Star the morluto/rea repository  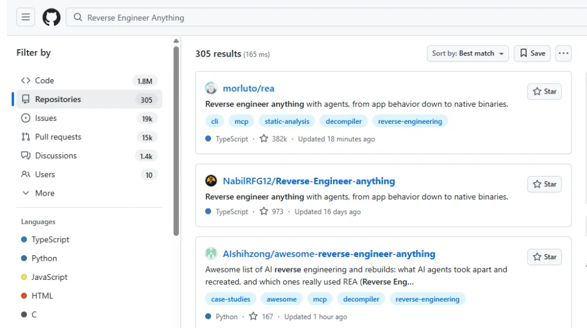545,91
